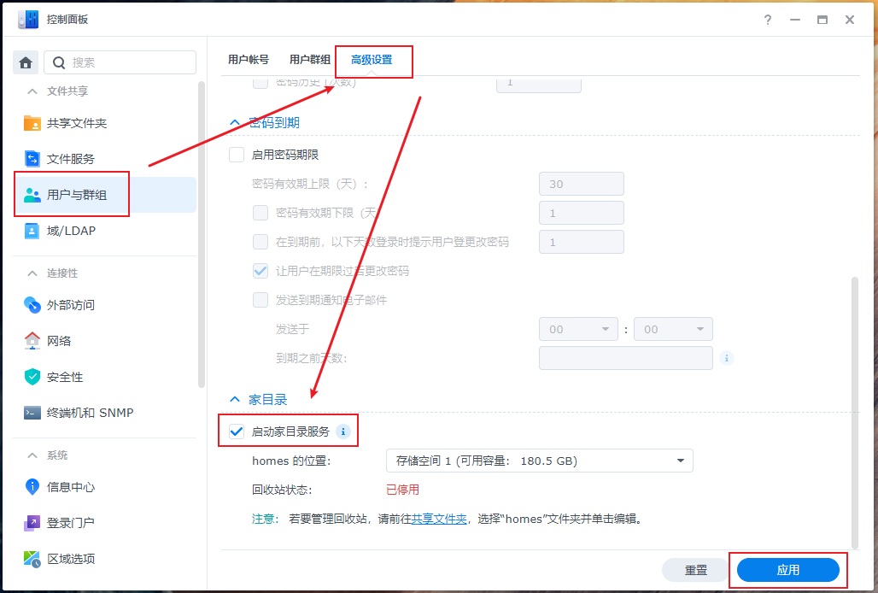
Task: Click the sidebar vertical scrollbar
Action: coord(202,234)
